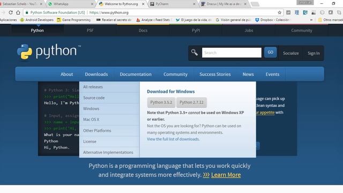Close the Welcome to Python.org tab
Image resolution: width=343 pixels, height=193 pixels.
tap(143, 4)
